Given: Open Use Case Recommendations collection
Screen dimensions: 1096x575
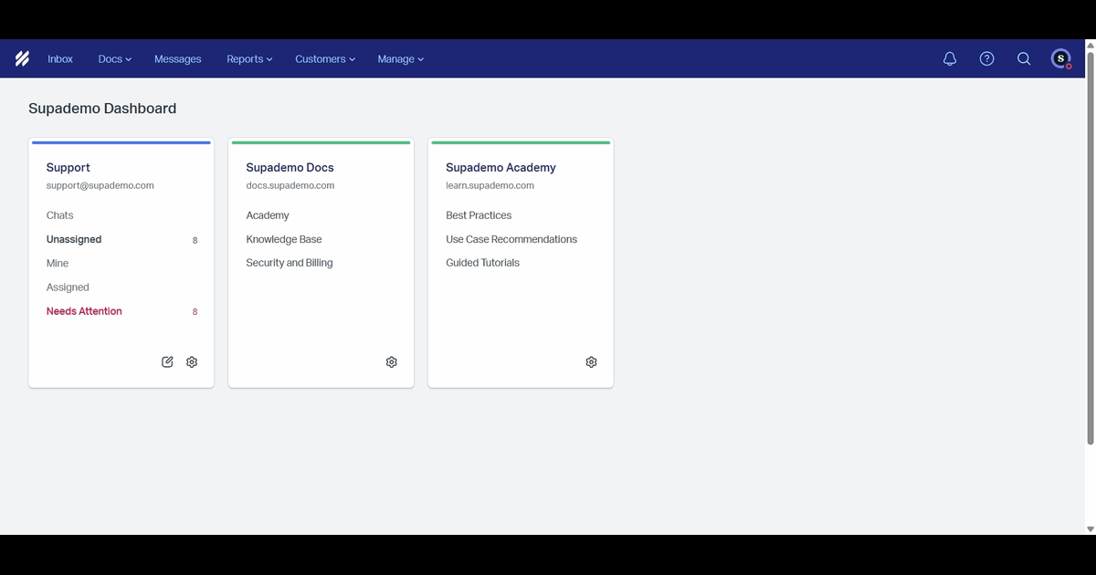Looking at the screenshot, I should click(x=511, y=239).
